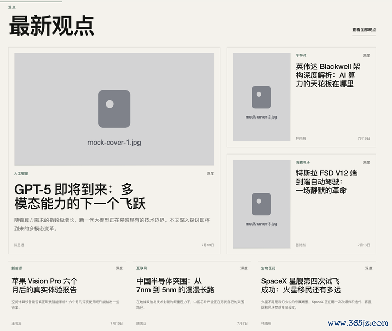Select the 生物医药 category label

268,268
